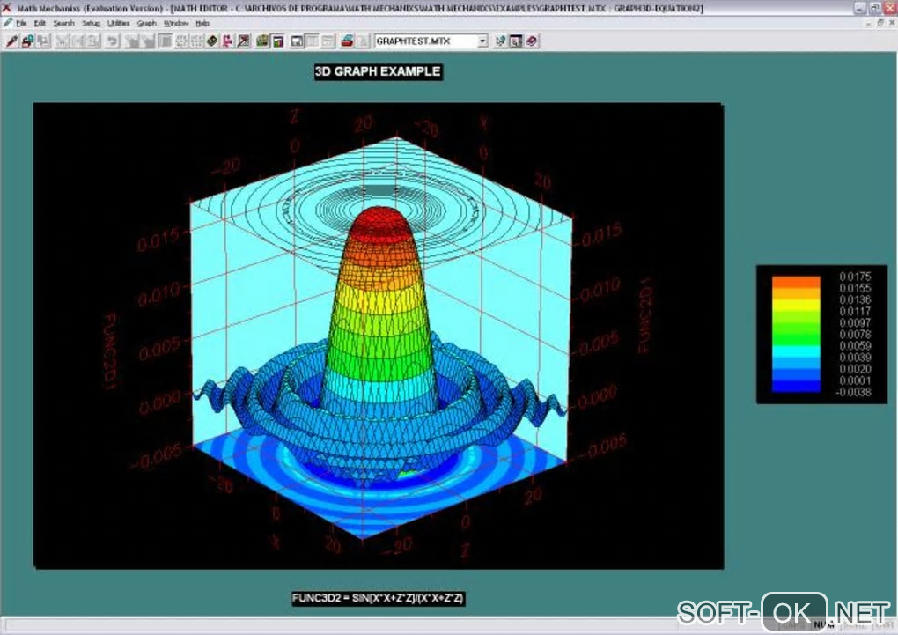Click the purple book help toolbar icon
This screenshot has width=898, height=635.
coord(532,41)
